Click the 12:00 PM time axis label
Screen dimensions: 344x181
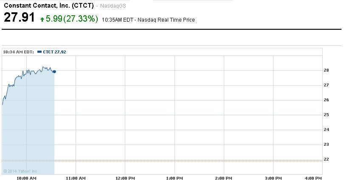click(125, 178)
